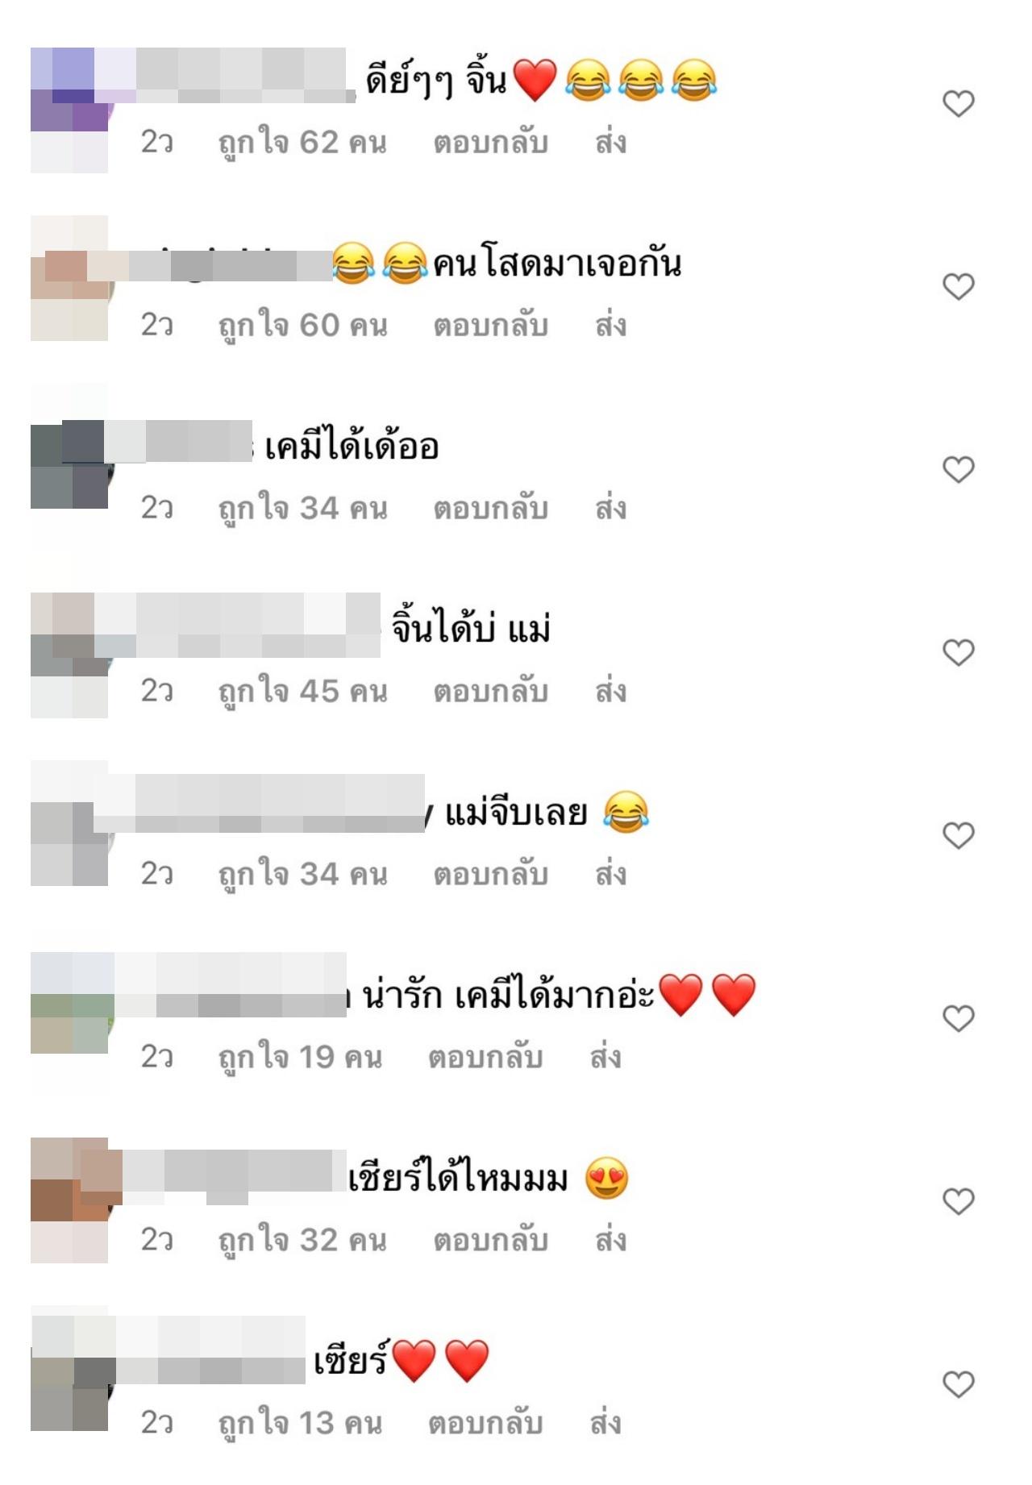The image size is (1032, 1485).
Task: Heart the น่ารัก เคมีได้มากอ่ะ comment
Action: coord(959,1018)
